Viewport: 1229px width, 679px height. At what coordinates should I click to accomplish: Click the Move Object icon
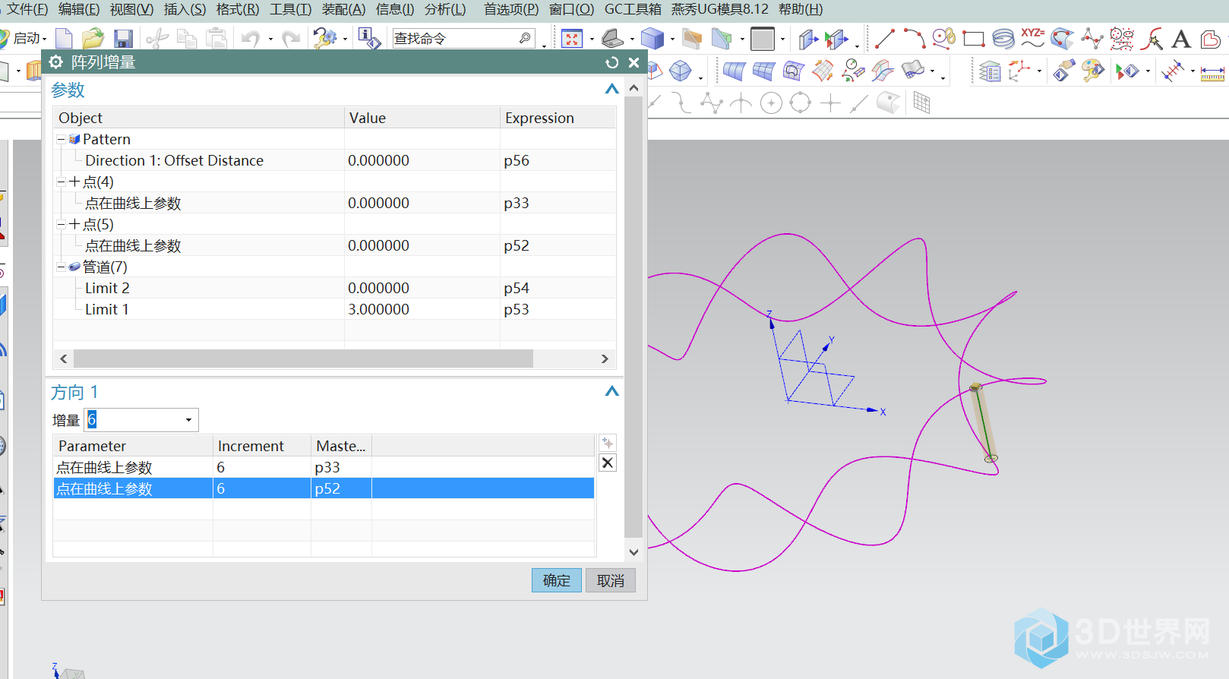click(808, 38)
